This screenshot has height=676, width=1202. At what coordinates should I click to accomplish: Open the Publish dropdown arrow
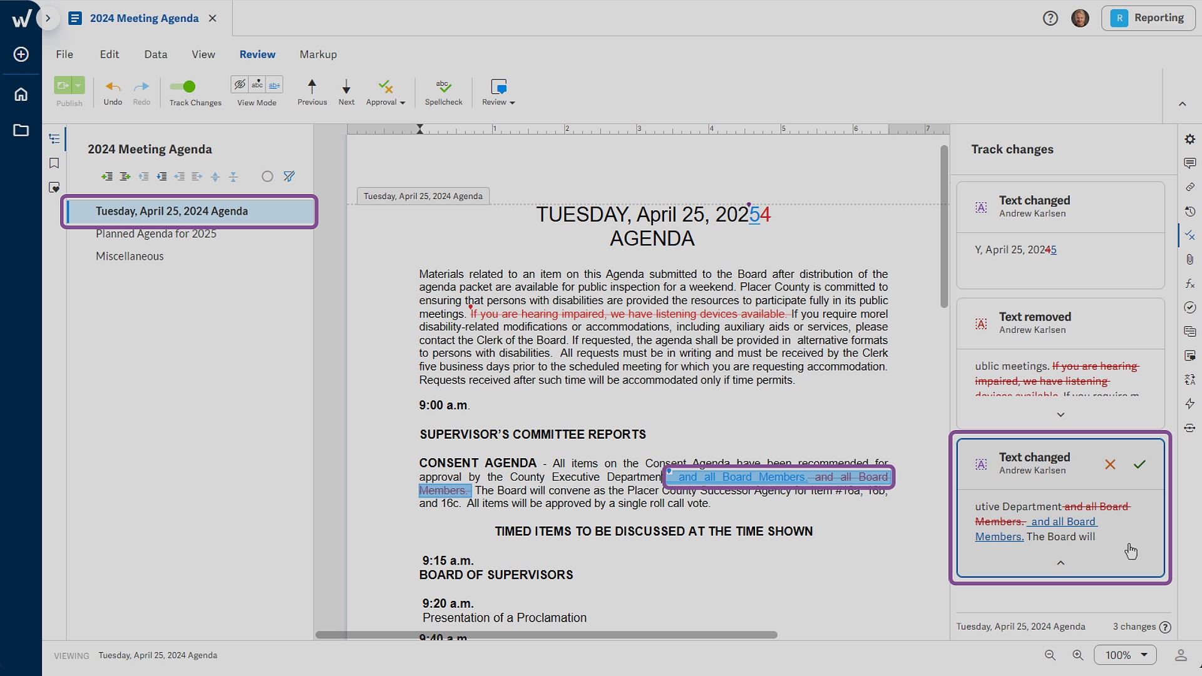[x=78, y=86]
